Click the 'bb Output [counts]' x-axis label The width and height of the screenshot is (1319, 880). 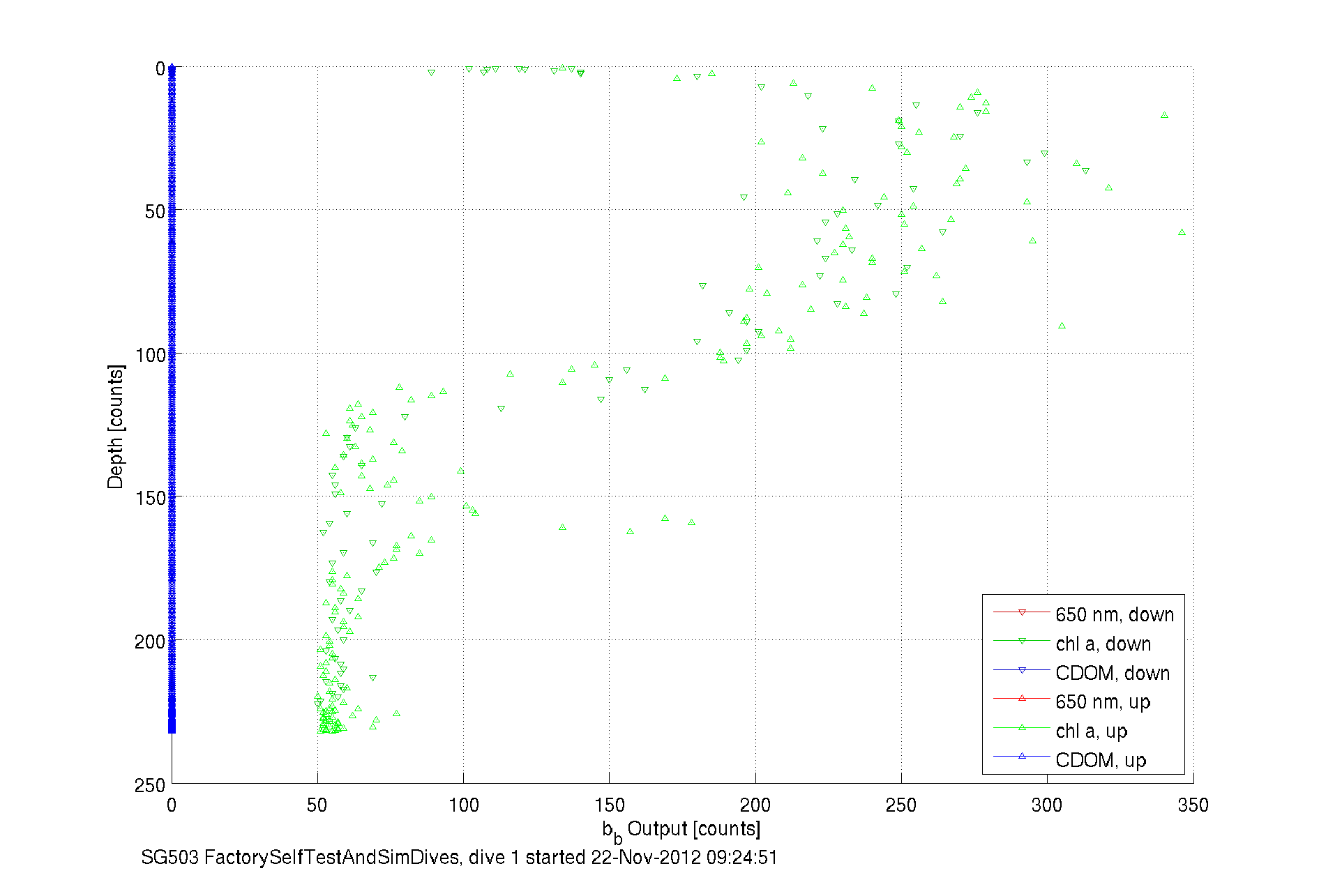pos(681,830)
